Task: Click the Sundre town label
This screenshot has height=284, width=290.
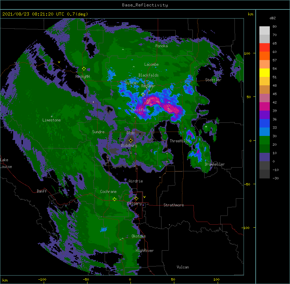Action: (98, 132)
